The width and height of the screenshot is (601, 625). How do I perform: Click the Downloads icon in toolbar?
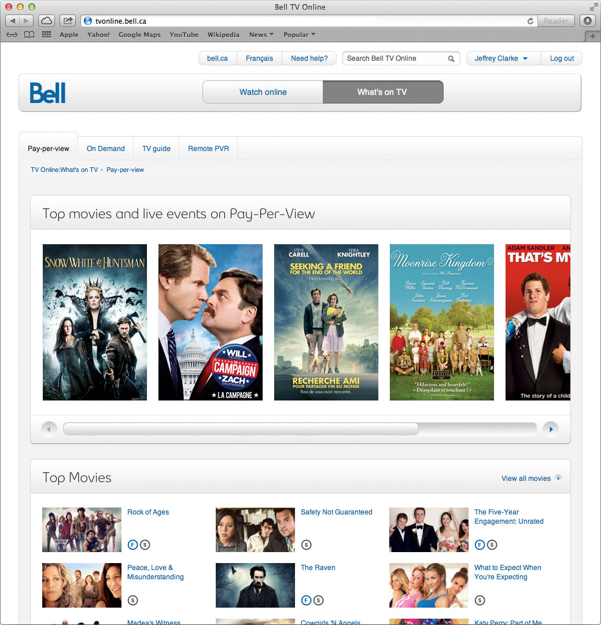(x=588, y=21)
